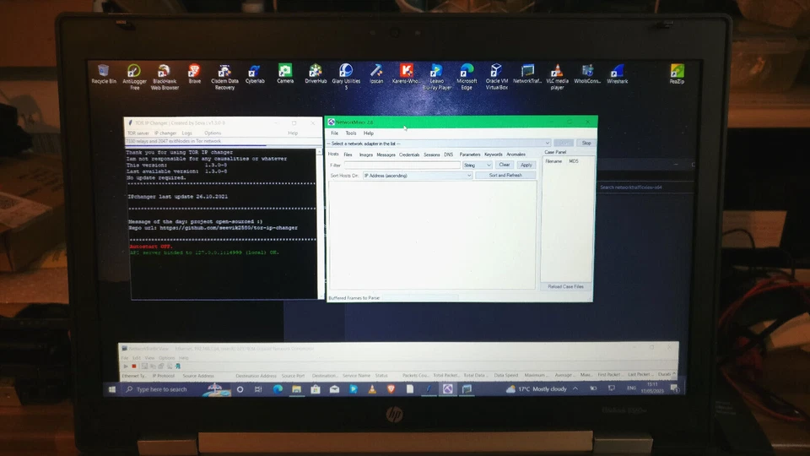Click the Clear filter button
The width and height of the screenshot is (810, 456).
click(x=505, y=165)
